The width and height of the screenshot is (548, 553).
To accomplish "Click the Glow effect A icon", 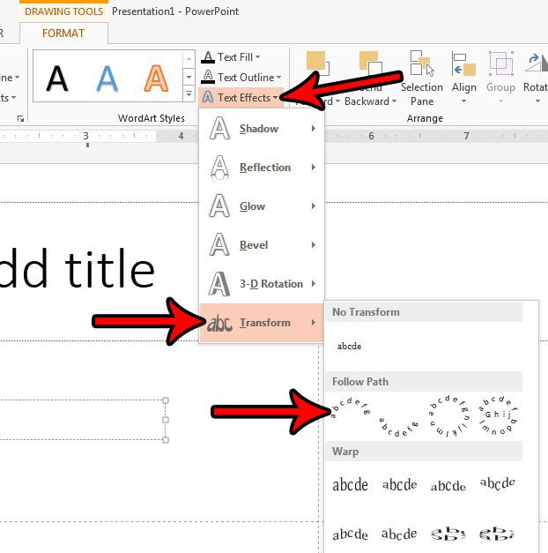I will pos(219,206).
